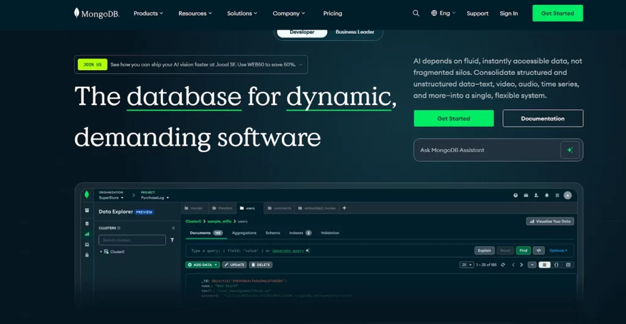
Task: Click the hero Get Started button
Action: click(x=454, y=118)
